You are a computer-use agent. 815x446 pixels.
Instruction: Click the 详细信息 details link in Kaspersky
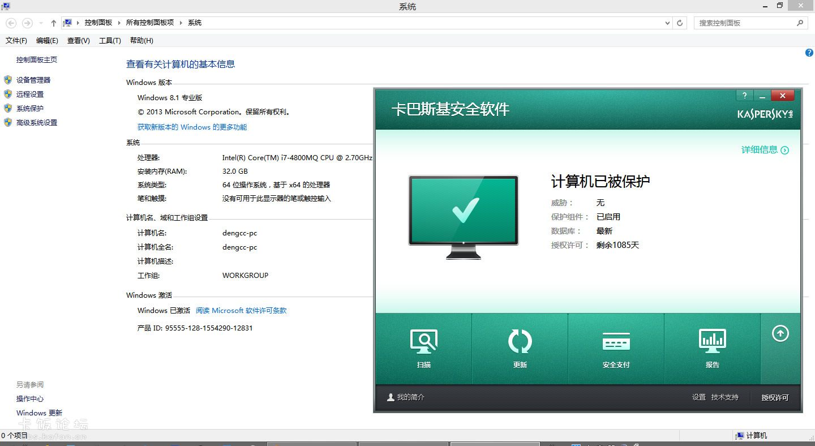point(765,150)
